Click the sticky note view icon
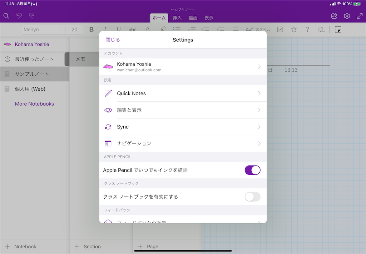Viewport: 366px width, 254px height. tap(338, 30)
